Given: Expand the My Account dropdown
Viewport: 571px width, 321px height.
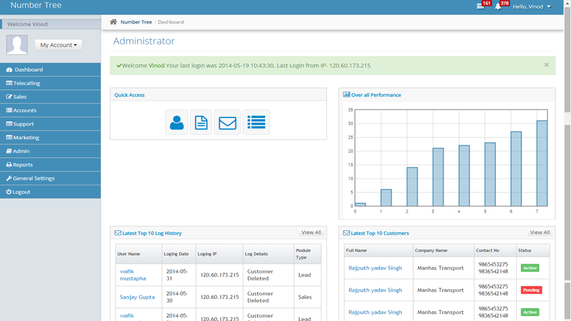Looking at the screenshot, I should tap(58, 45).
